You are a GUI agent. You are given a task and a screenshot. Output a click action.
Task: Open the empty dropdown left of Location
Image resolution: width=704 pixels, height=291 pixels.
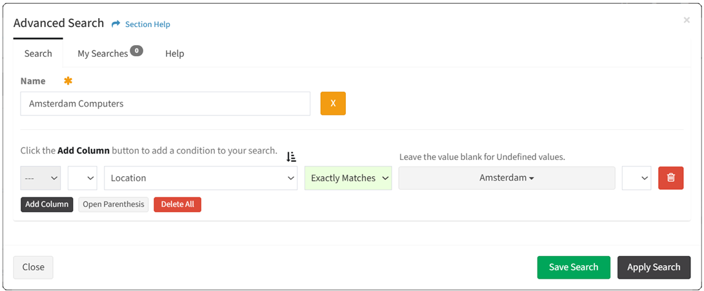pyautogui.click(x=82, y=178)
